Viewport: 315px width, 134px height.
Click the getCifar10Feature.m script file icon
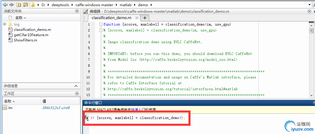[x=10, y=35]
